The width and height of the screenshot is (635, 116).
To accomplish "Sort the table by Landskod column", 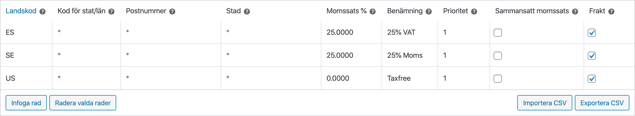I will click(21, 11).
